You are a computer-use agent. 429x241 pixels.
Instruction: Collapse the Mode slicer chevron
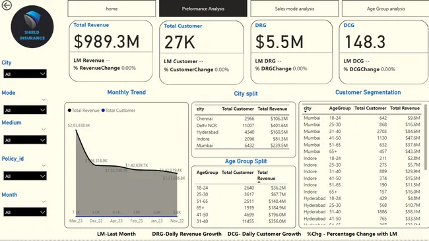(44, 99)
